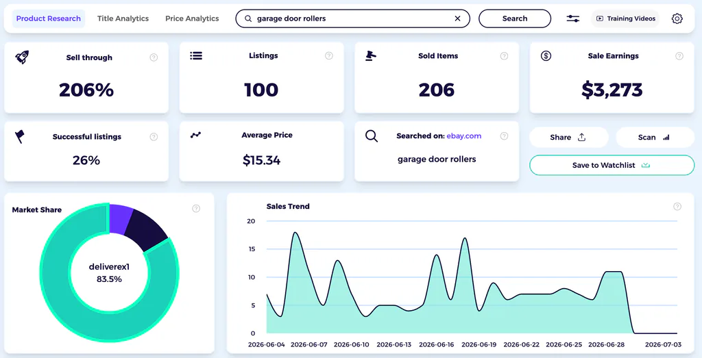Click the Search button
This screenshot has height=358, width=702.
click(515, 18)
